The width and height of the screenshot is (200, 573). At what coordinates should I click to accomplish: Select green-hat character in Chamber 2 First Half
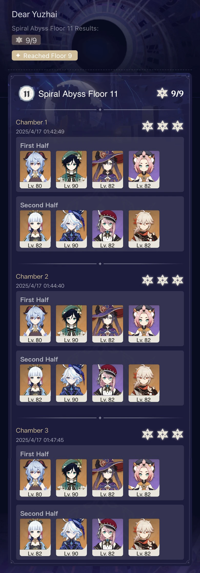pyautogui.click(x=71, y=324)
